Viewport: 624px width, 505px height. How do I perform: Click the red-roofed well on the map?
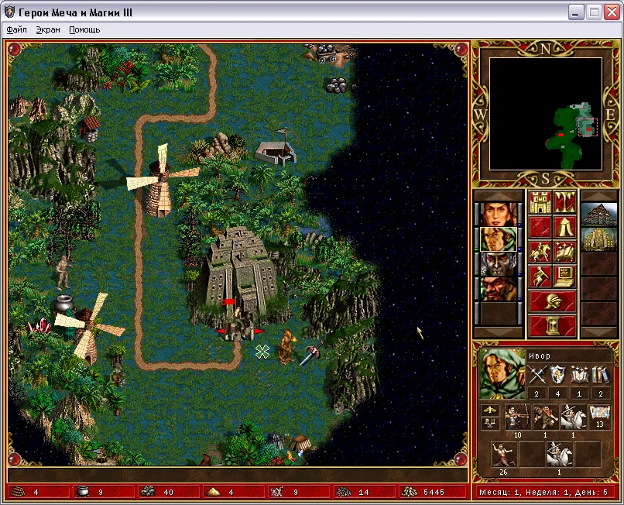(x=90, y=129)
